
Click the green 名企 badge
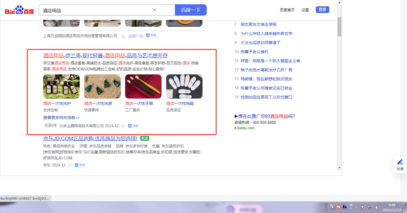click(x=145, y=138)
